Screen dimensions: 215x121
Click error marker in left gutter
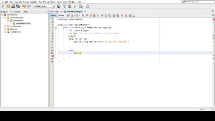click(x=53, y=56)
